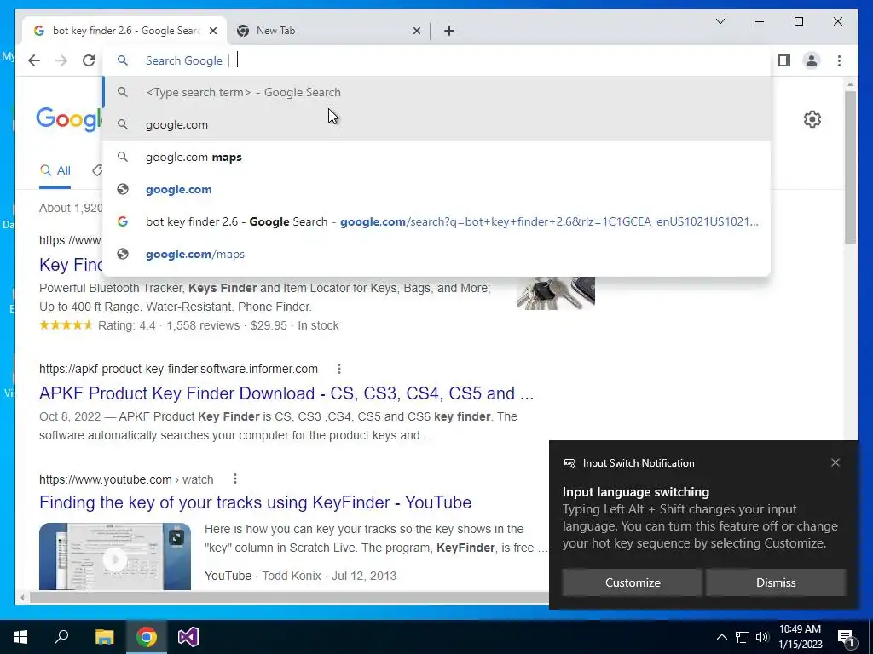The width and height of the screenshot is (873, 654).
Task: Click the browser Back arrow
Action: pos(34,60)
